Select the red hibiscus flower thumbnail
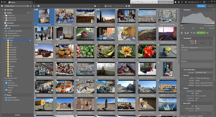 [147, 51]
